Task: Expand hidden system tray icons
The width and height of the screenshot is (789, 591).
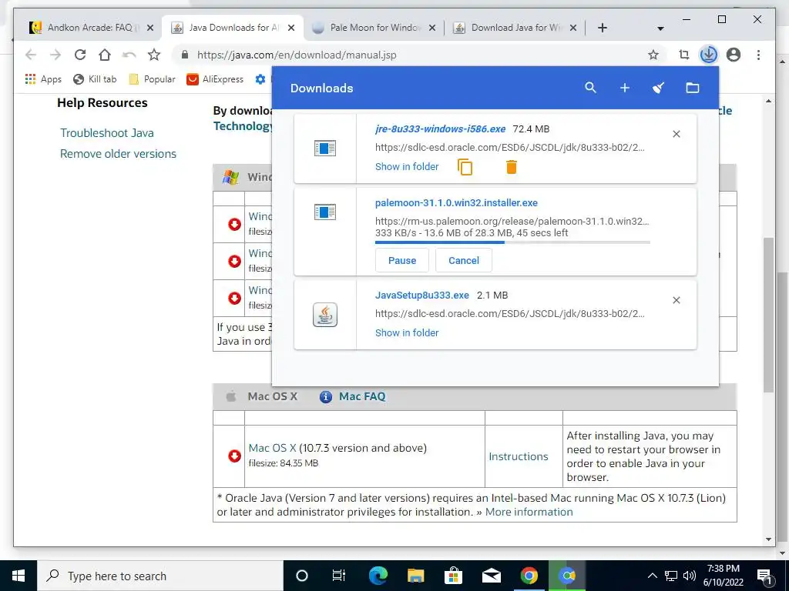Action: (x=652, y=576)
